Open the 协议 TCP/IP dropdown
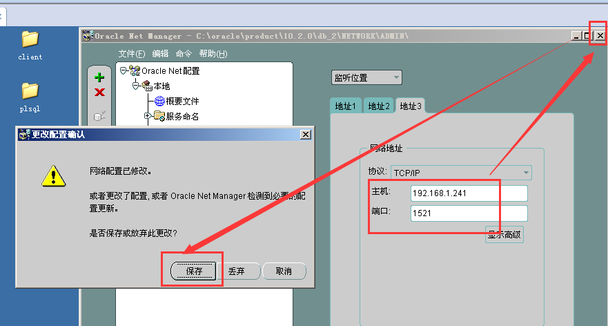Viewport: 608px width, 326px height. coord(461,172)
